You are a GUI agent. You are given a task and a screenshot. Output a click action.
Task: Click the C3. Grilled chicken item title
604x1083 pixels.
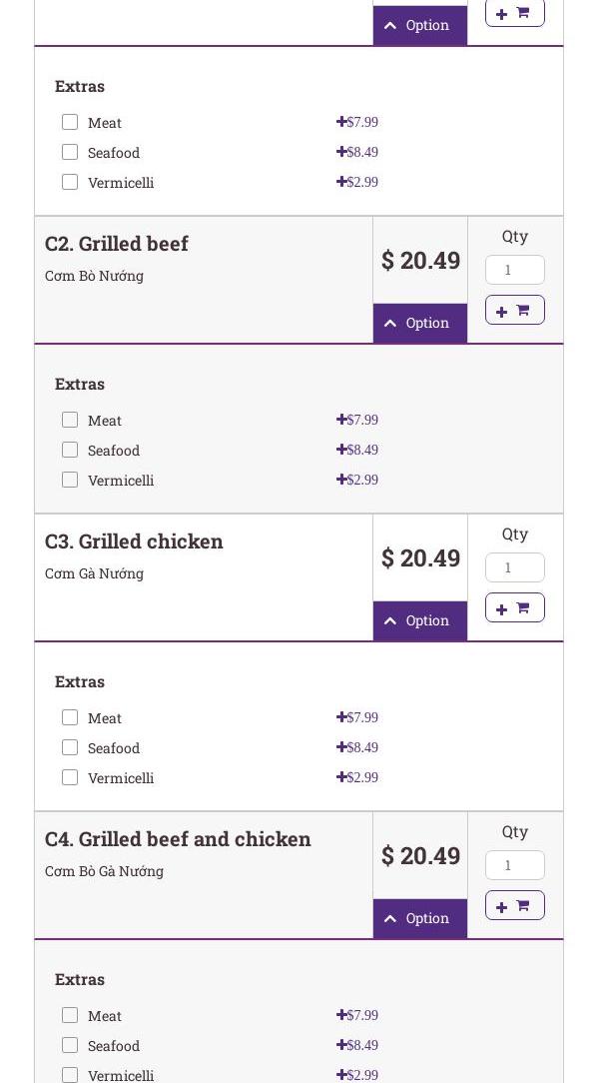pyautogui.click(x=134, y=541)
